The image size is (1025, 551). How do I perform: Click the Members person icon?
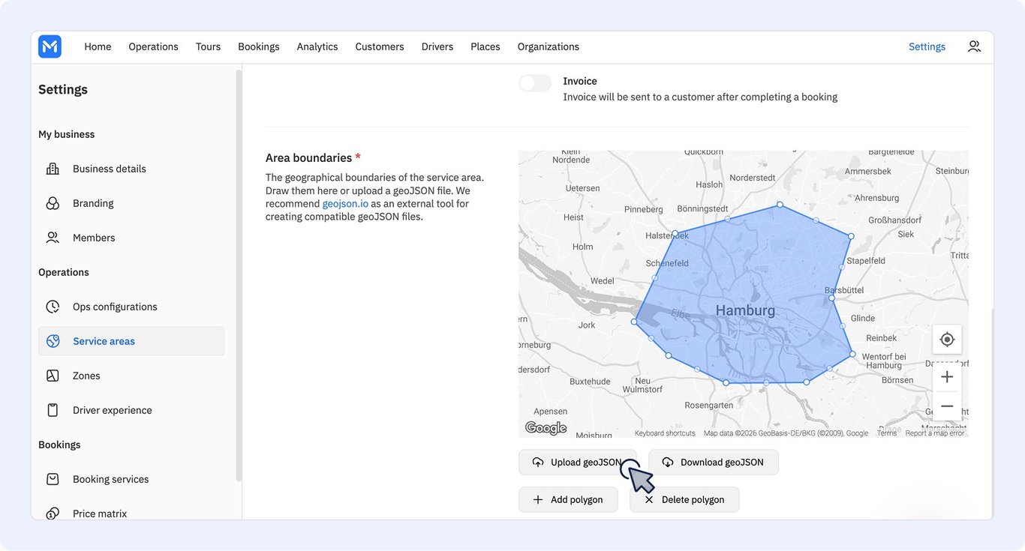(x=53, y=238)
